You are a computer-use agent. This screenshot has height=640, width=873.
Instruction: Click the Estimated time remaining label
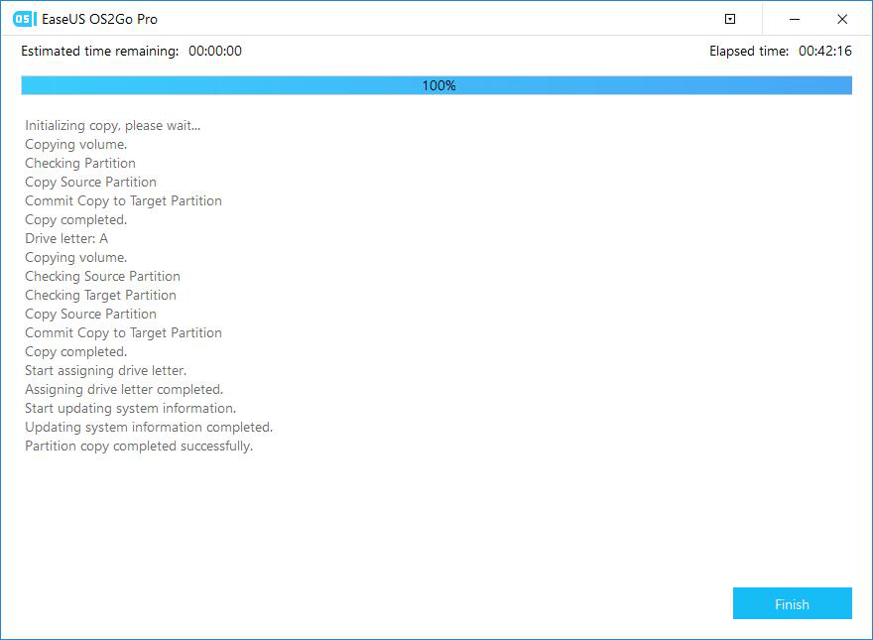99,51
